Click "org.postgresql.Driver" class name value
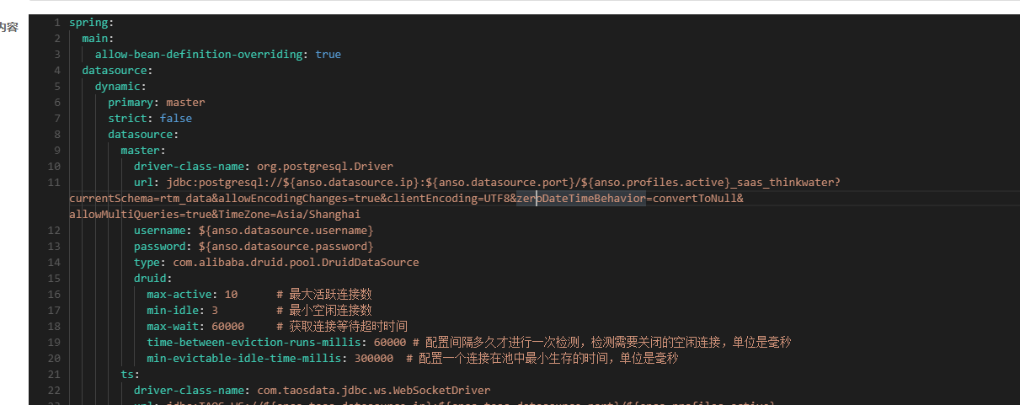The width and height of the screenshot is (1020, 405). pyautogui.click(x=325, y=166)
